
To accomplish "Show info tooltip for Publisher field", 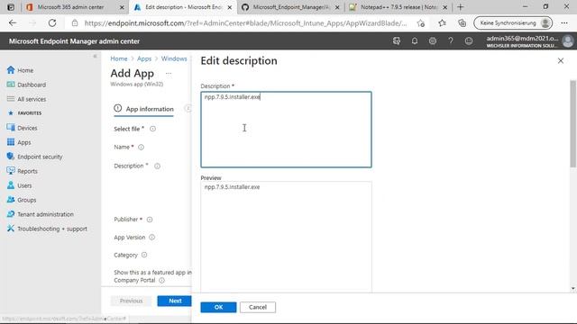I will pyautogui.click(x=150, y=220).
